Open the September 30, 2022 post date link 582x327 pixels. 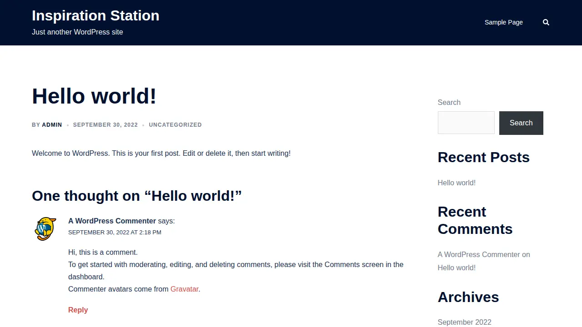tap(105, 125)
